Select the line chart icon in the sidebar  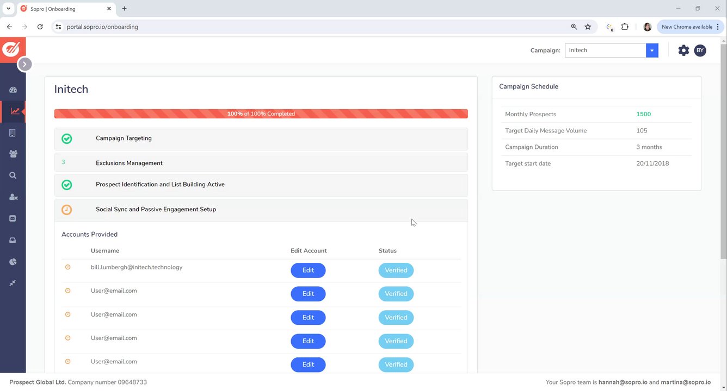point(15,111)
